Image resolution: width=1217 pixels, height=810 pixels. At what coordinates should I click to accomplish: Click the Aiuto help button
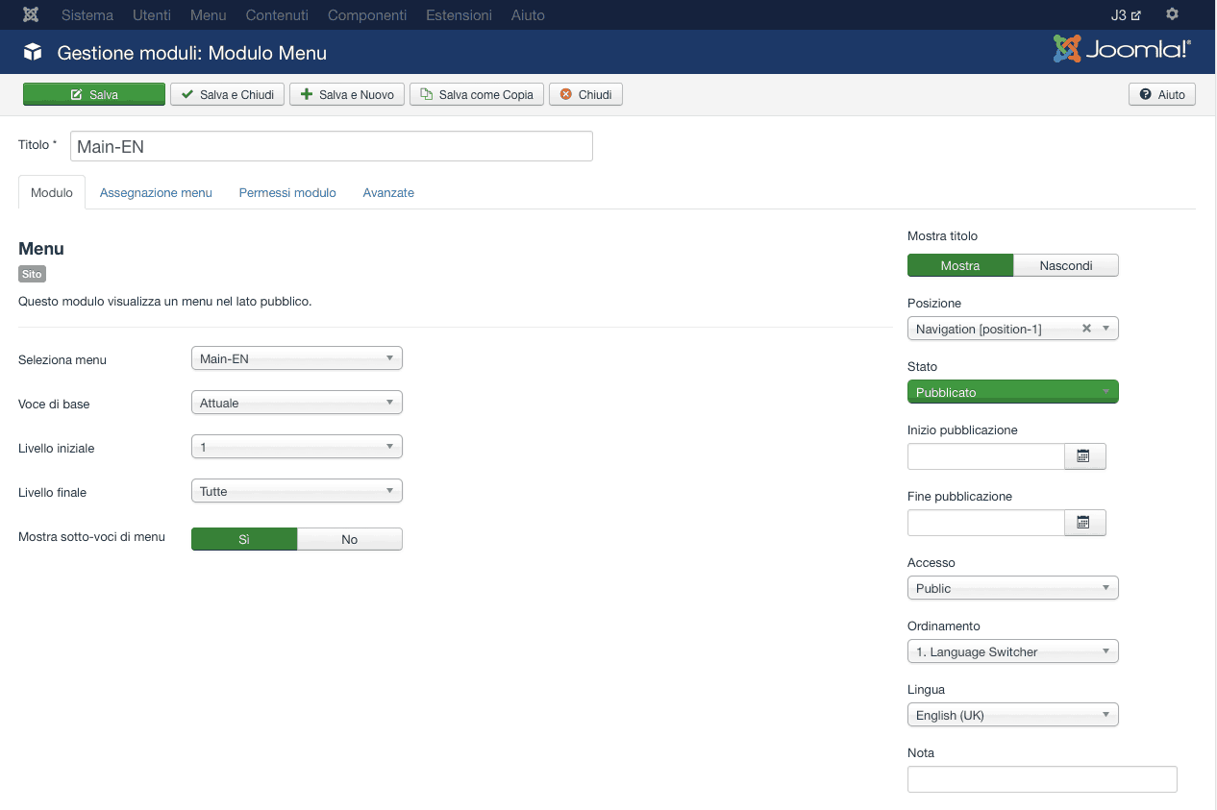[1162, 94]
